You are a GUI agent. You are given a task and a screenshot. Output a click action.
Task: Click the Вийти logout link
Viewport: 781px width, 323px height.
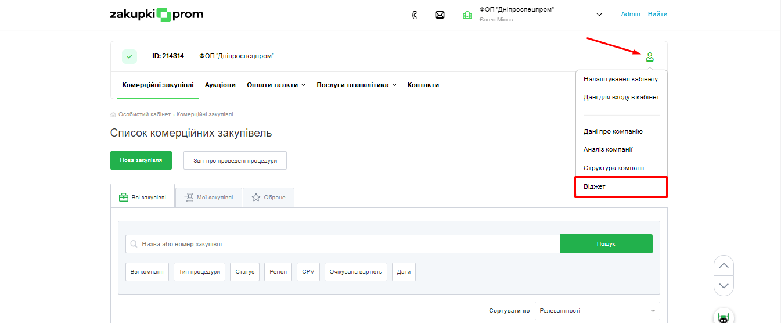coord(657,15)
